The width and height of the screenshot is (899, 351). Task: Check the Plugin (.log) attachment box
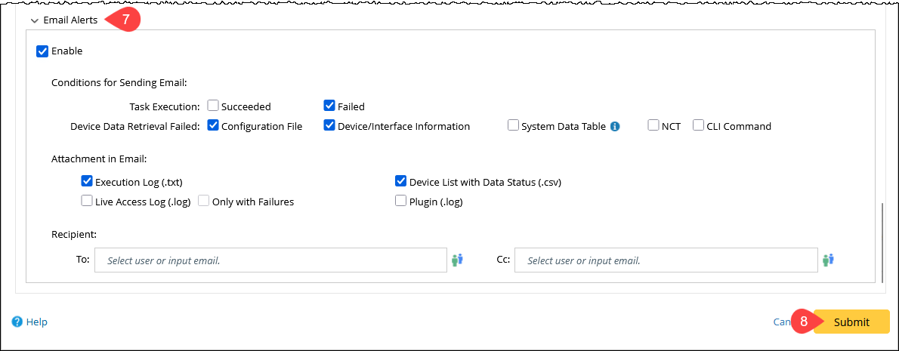click(401, 202)
